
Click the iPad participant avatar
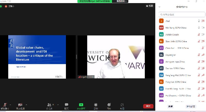point(161,21)
